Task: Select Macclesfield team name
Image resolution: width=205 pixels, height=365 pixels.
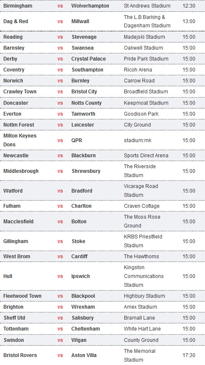Action: click(x=18, y=222)
